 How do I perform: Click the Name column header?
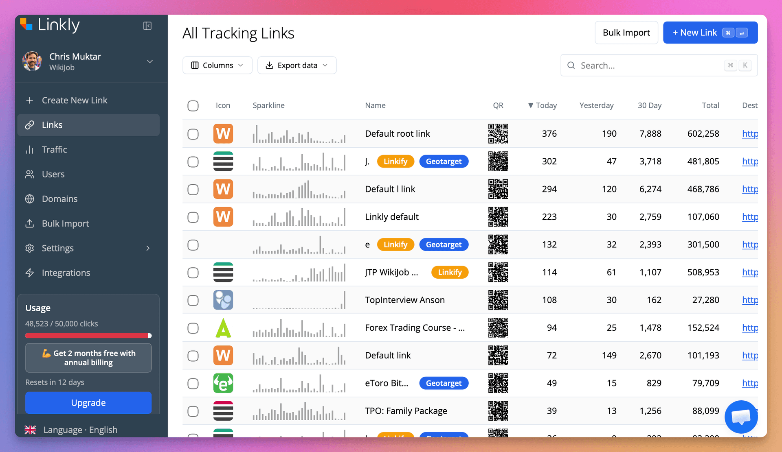pos(375,105)
